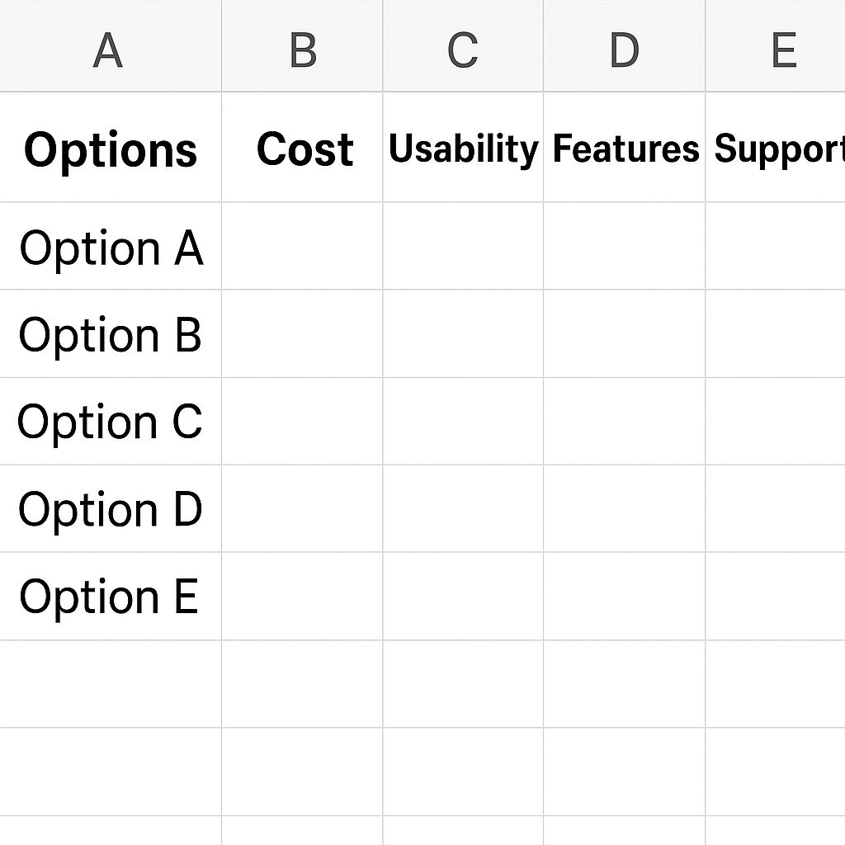This screenshot has width=845, height=845.
Task: Click the Features cell in Option C row
Action: click(624, 422)
